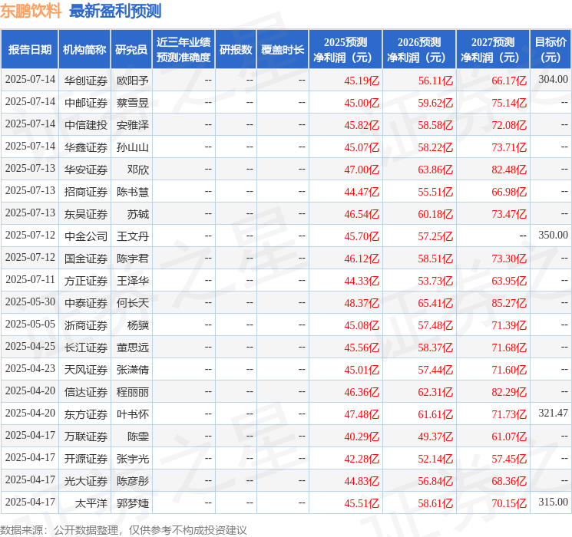
Task: Click 华创证券 institution cell
Action: (86, 81)
